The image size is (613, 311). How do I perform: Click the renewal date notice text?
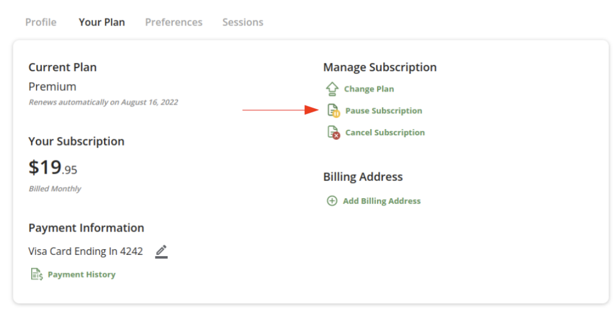(x=103, y=103)
